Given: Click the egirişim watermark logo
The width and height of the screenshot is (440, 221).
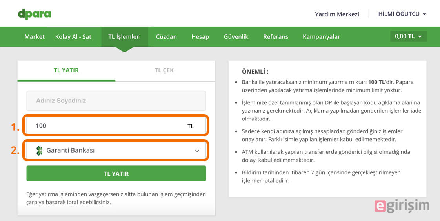Looking at the screenshot, I should point(402,206).
